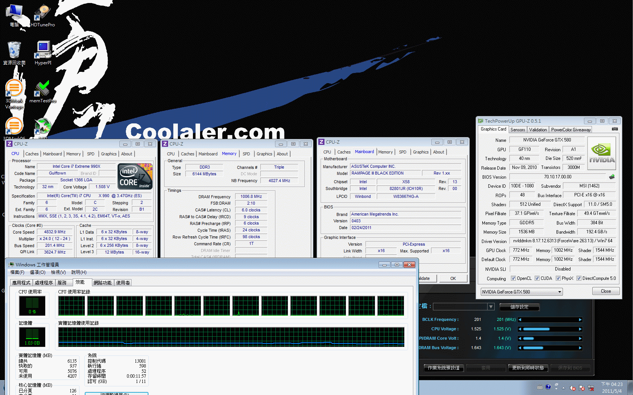Launch the 3DMark Vantage shortcut
This screenshot has height=395, width=633.
(14, 94)
